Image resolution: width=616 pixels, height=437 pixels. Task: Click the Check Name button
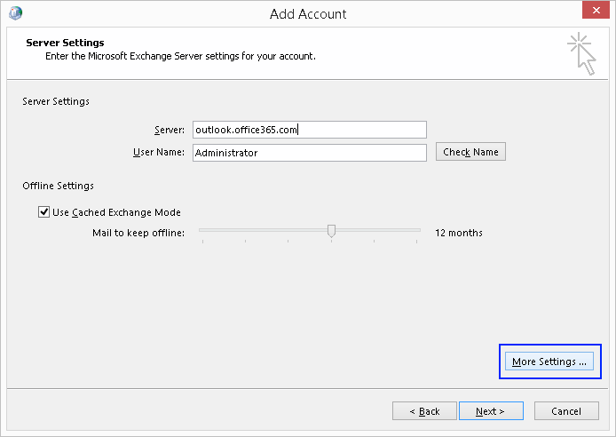coord(470,152)
